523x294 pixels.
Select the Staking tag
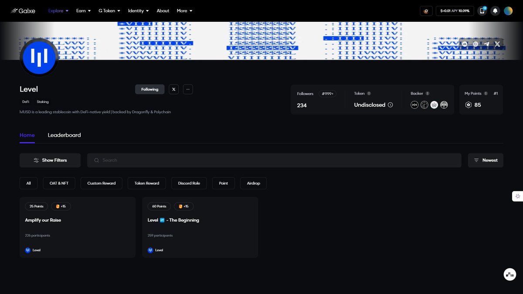43,101
